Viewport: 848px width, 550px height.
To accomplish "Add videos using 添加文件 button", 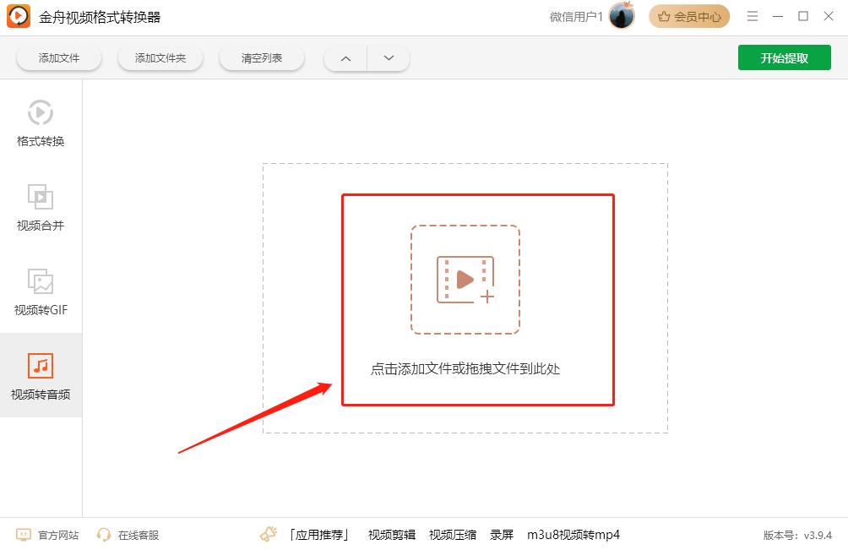I will point(58,57).
